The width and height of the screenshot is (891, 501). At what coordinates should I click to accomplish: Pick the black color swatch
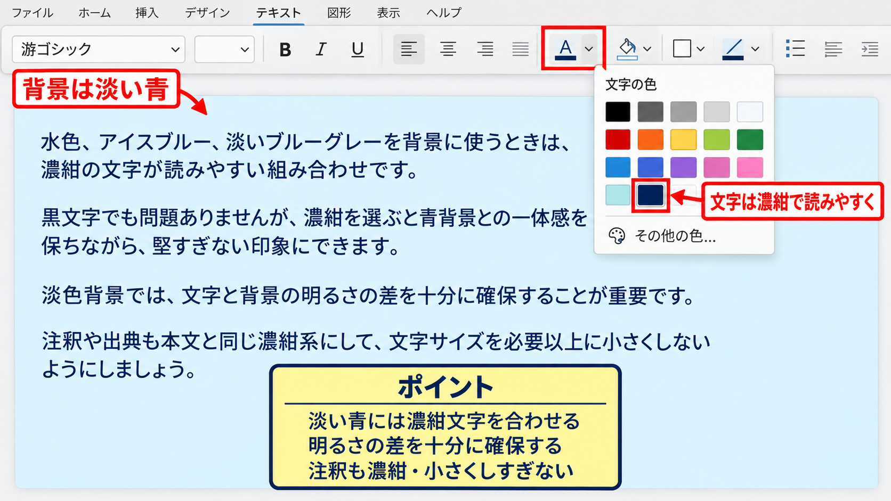click(618, 112)
